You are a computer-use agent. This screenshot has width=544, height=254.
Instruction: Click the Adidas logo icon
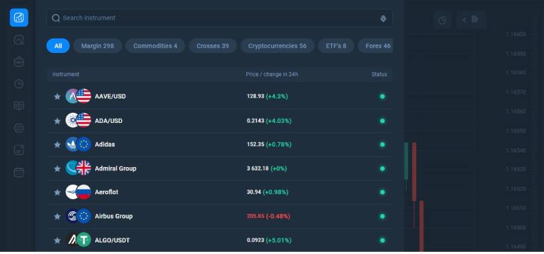pos(72,144)
